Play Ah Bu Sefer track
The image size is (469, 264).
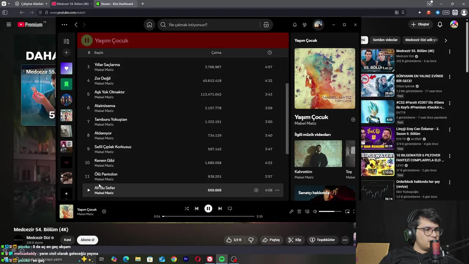pos(88,190)
